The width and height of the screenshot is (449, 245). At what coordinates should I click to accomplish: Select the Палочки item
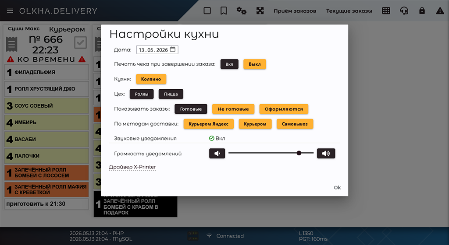[46, 156]
